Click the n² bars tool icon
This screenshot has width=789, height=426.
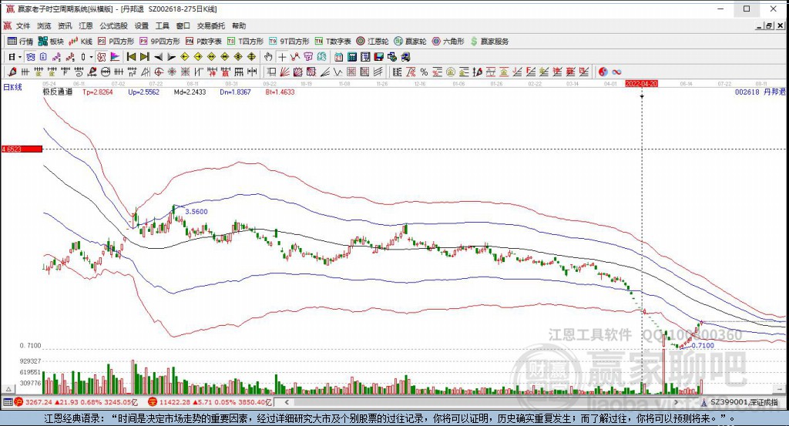(x=132, y=72)
